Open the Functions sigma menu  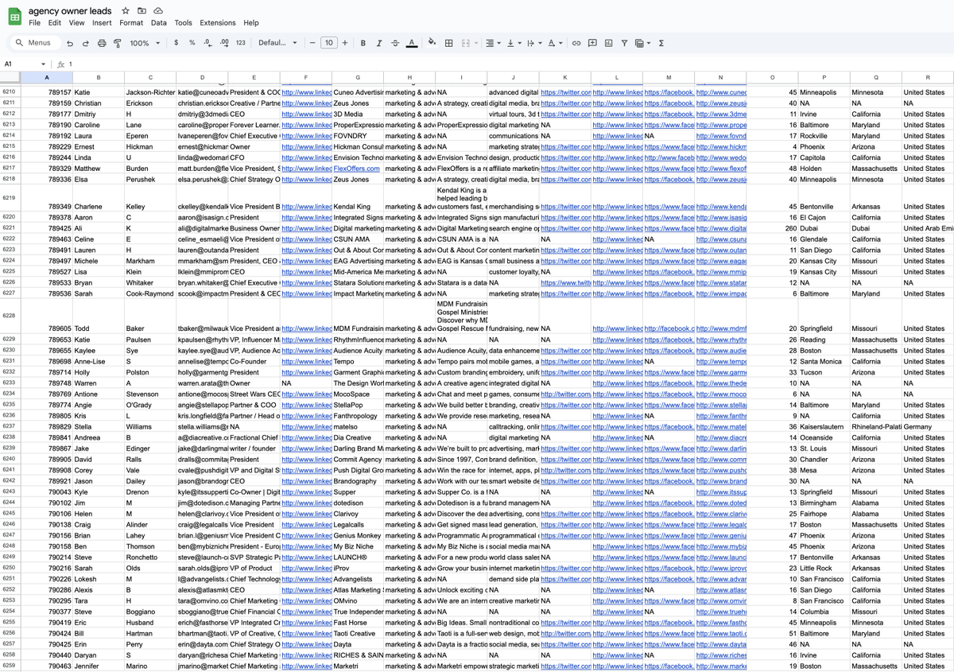[x=661, y=43]
